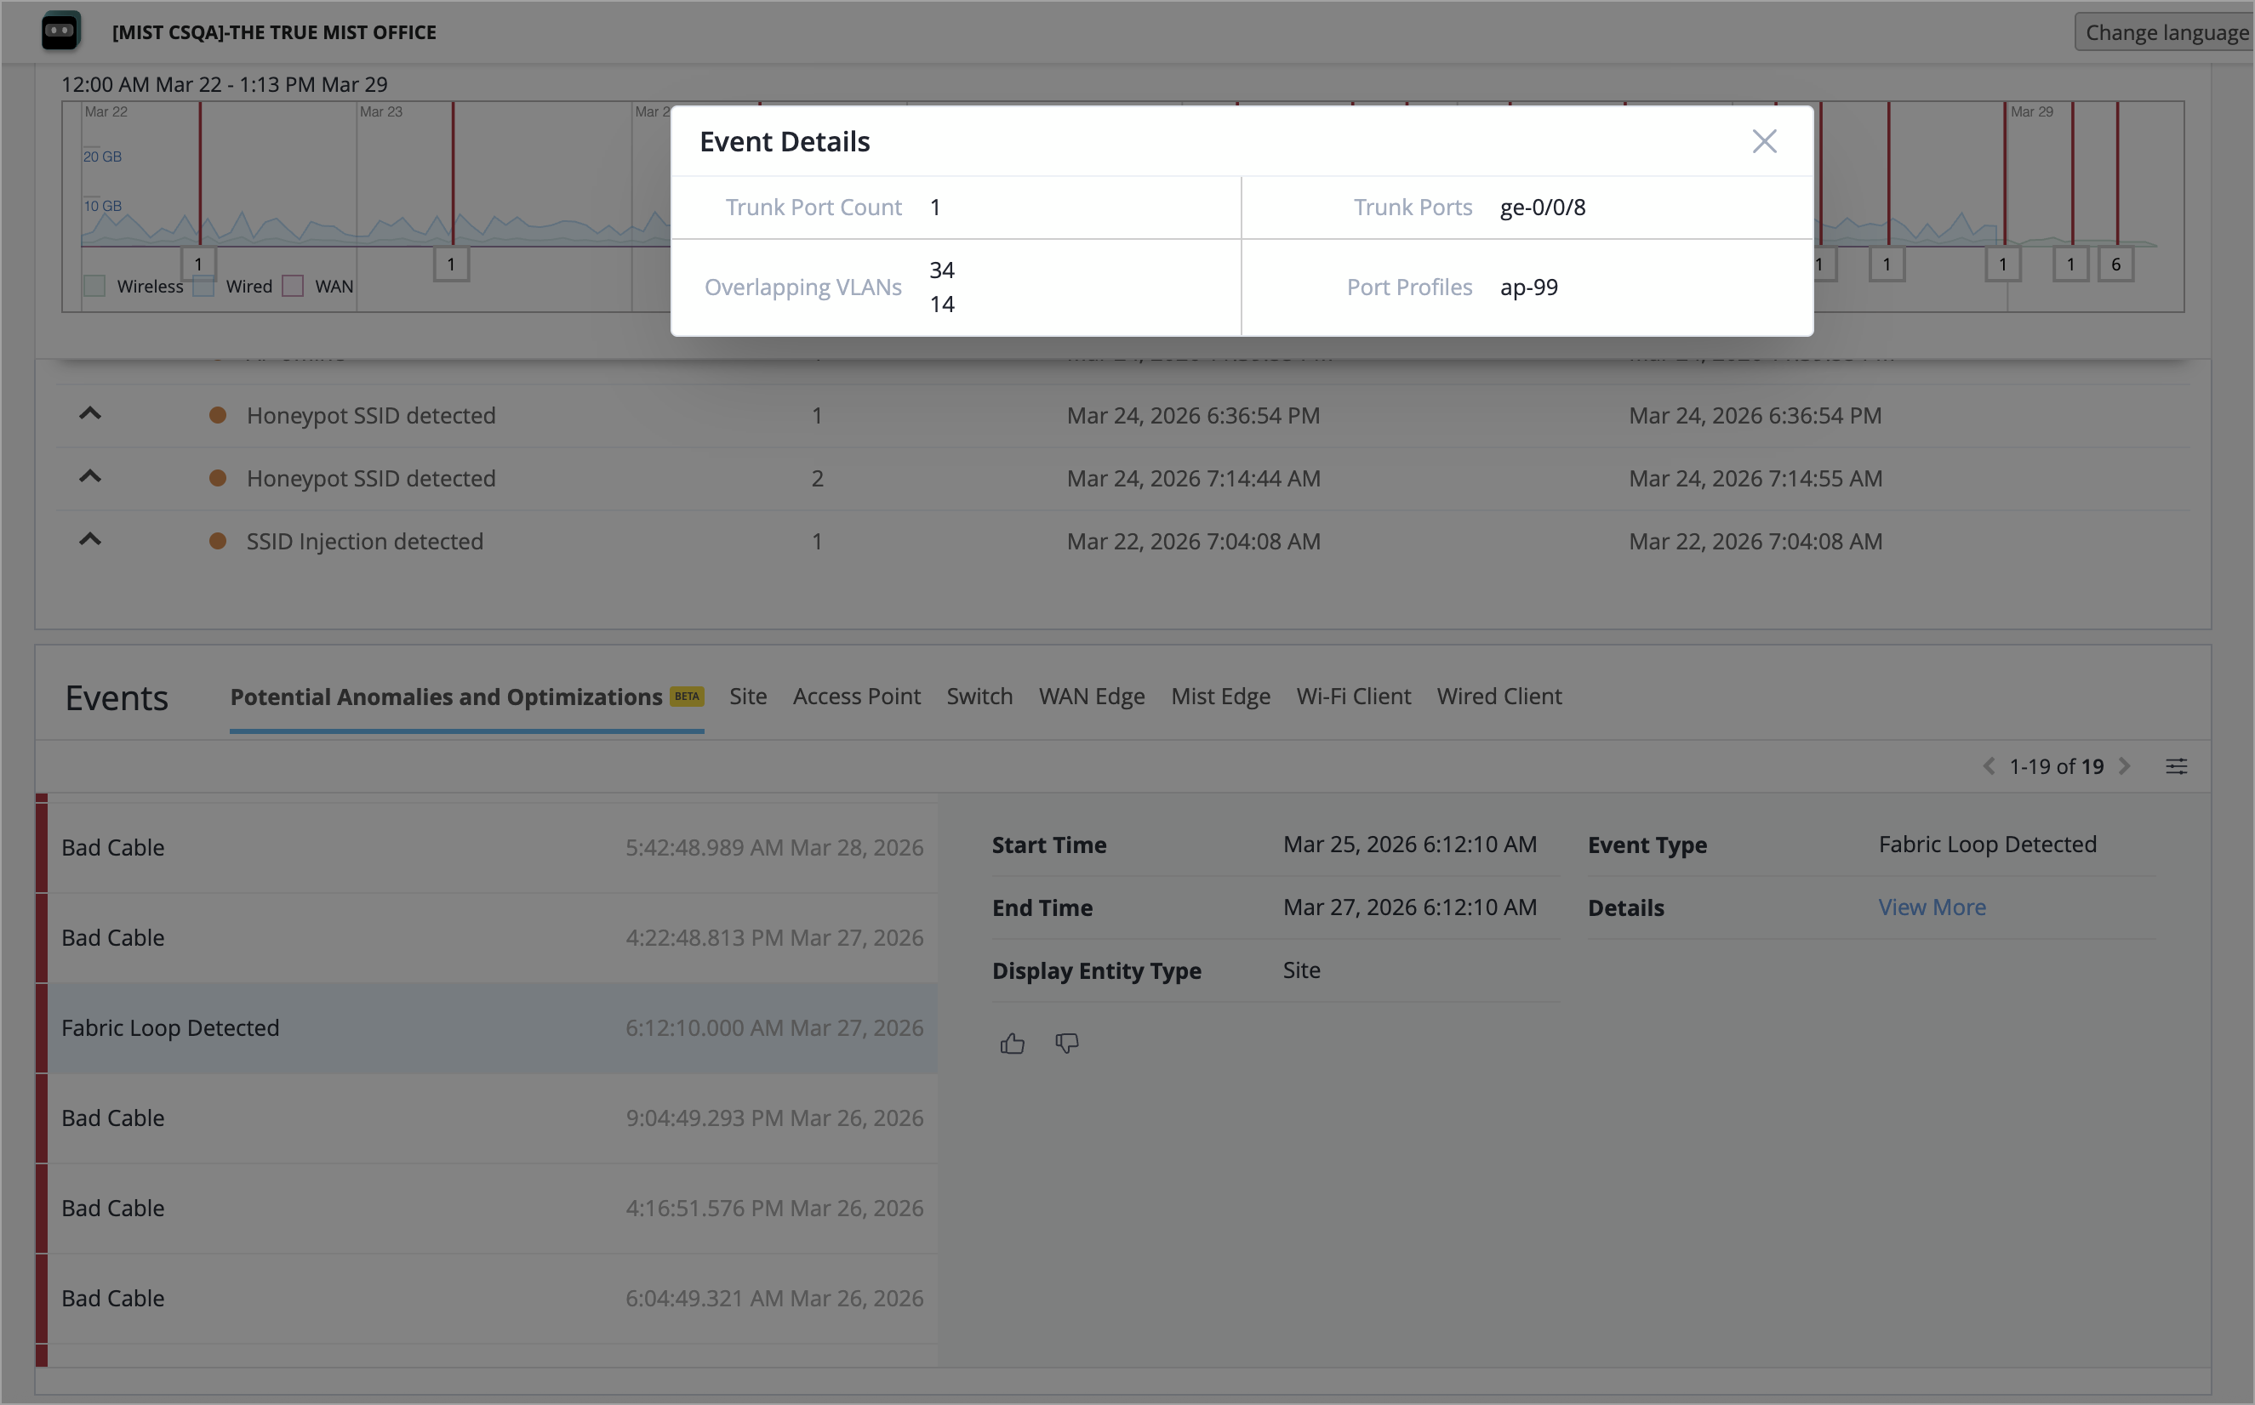Collapse Honeypot SSID row at 6:36:54 PM
This screenshot has height=1405, width=2255.
pos(90,414)
